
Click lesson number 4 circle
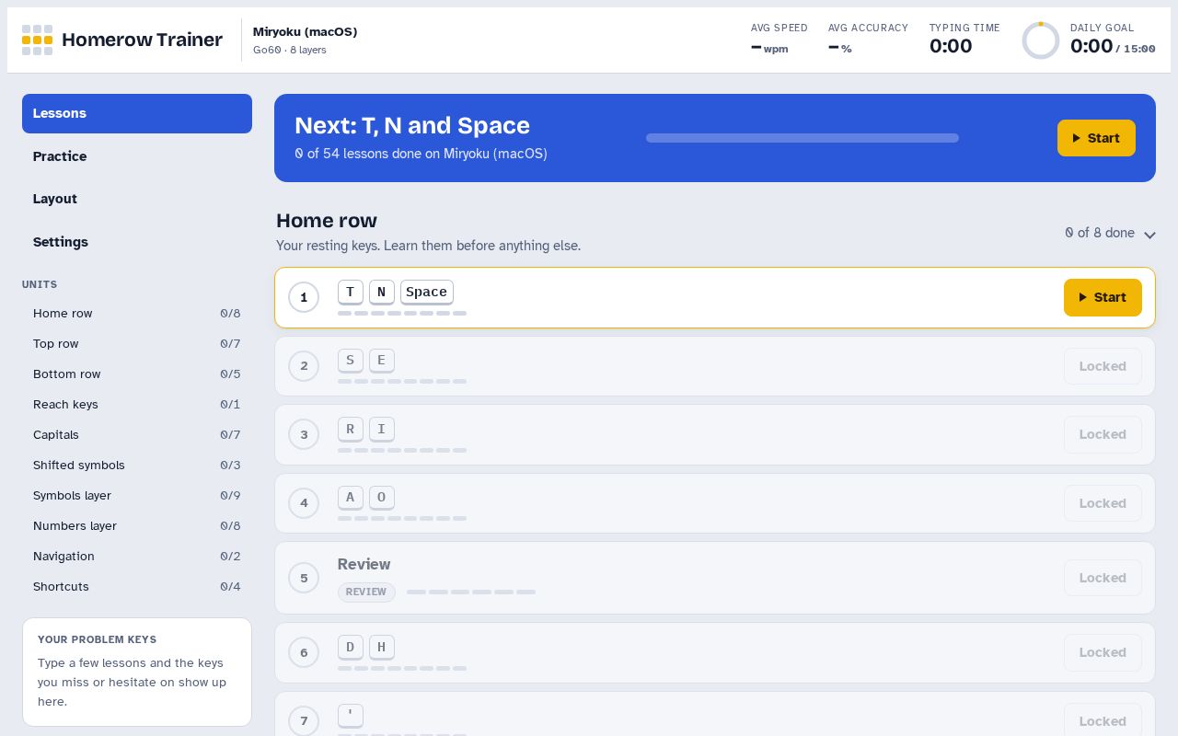tap(304, 503)
